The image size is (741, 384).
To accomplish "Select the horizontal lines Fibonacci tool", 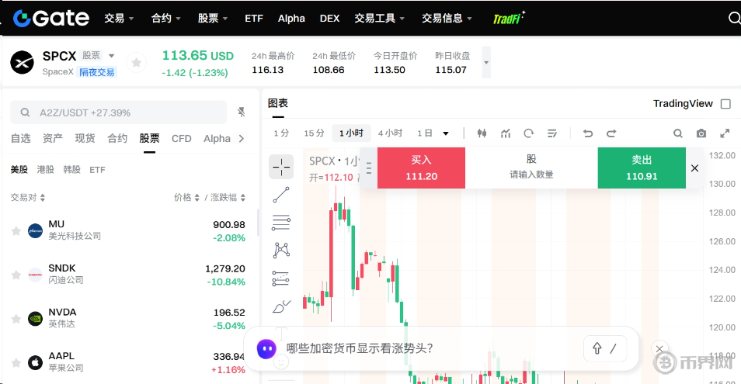I will pyautogui.click(x=281, y=223).
